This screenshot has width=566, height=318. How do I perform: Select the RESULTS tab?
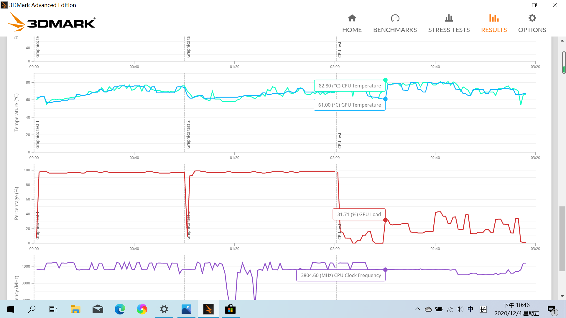[x=494, y=24]
